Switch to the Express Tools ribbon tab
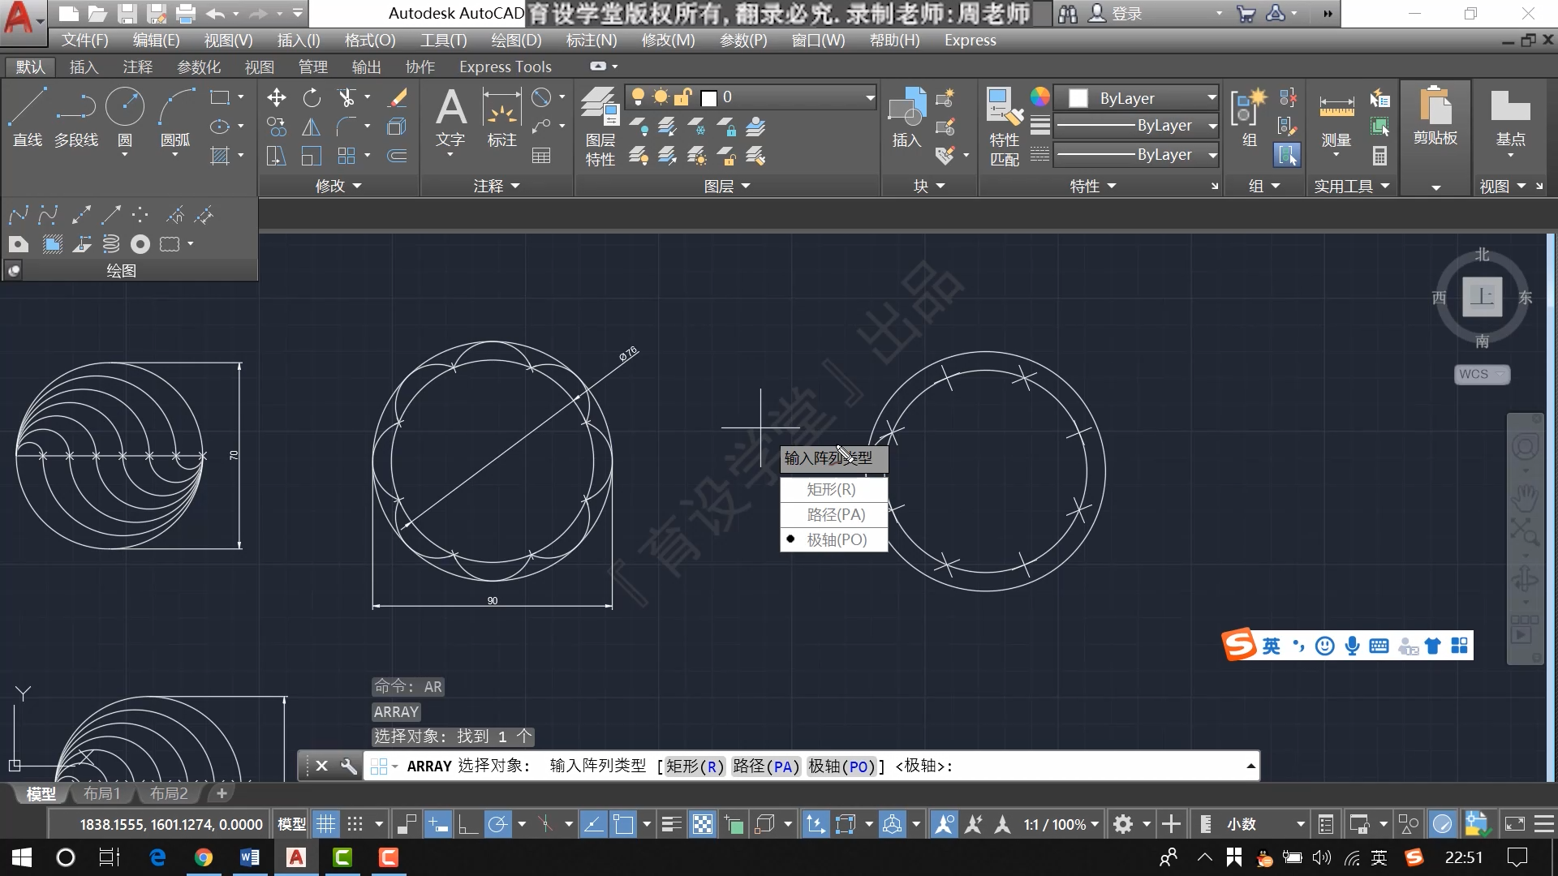1558x876 pixels. pyautogui.click(x=505, y=67)
